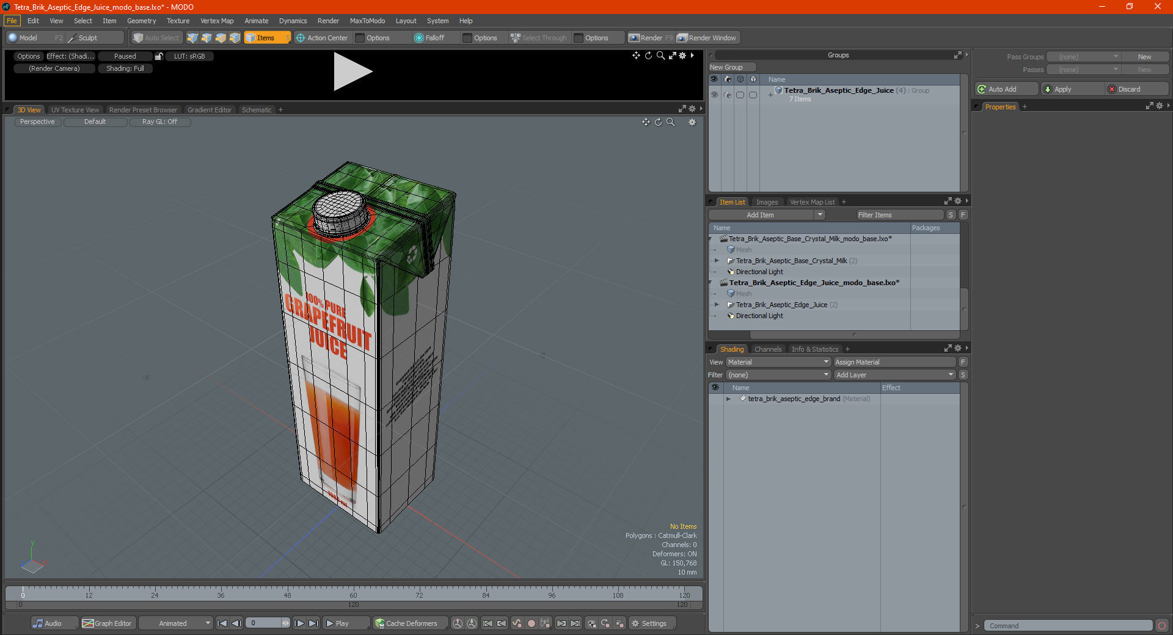Open the Filter (none) dropdown
The height and width of the screenshot is (635, 1173).
pos(778,375)
